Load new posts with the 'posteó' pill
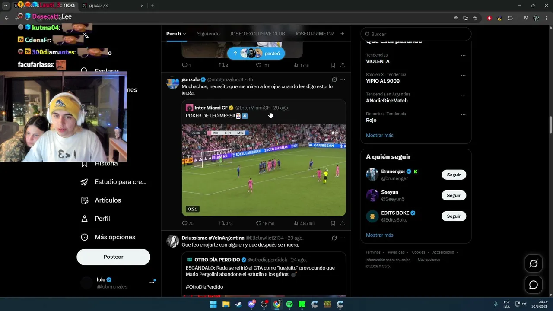This screenshot has height=311, width=553. click(x=256, y=54)
